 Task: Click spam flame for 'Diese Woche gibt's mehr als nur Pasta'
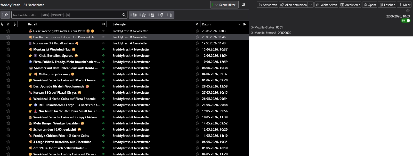(197, 31)
